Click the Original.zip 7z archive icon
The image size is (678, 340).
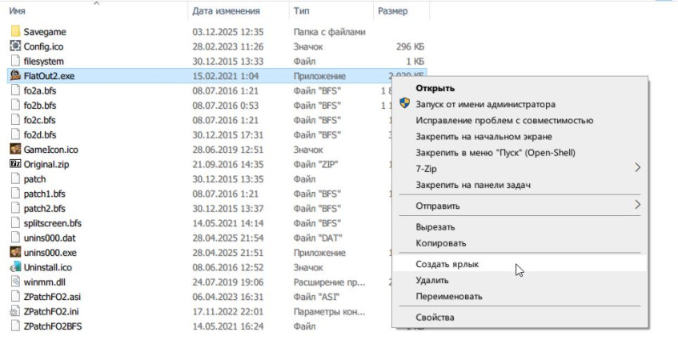(15, 164)
